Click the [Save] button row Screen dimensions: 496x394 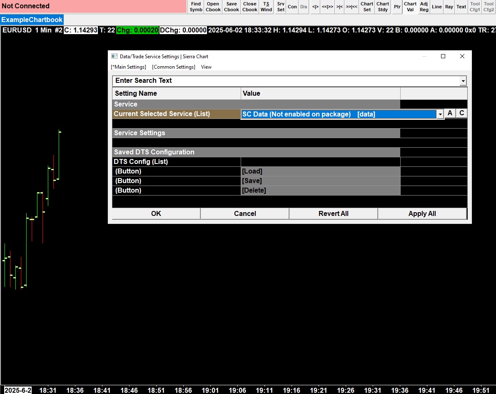coord(320,181)
